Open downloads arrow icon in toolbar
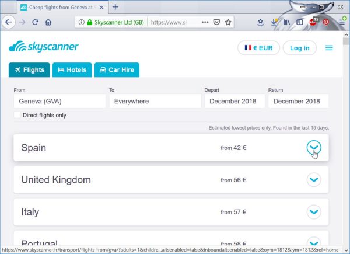Screen dimensions: 350x254 pos(274,22)
